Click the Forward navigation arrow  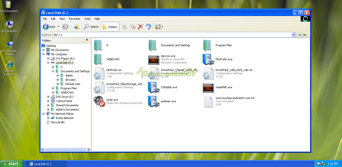65,27
